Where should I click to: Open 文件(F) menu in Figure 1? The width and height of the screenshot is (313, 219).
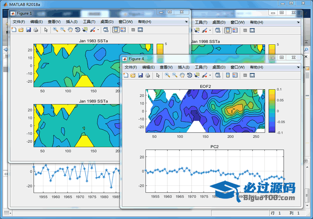coord(19,22)
